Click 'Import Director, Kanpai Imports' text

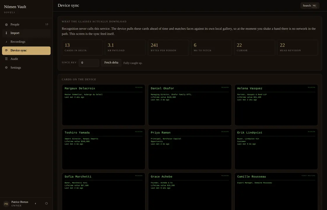point(81,139)
